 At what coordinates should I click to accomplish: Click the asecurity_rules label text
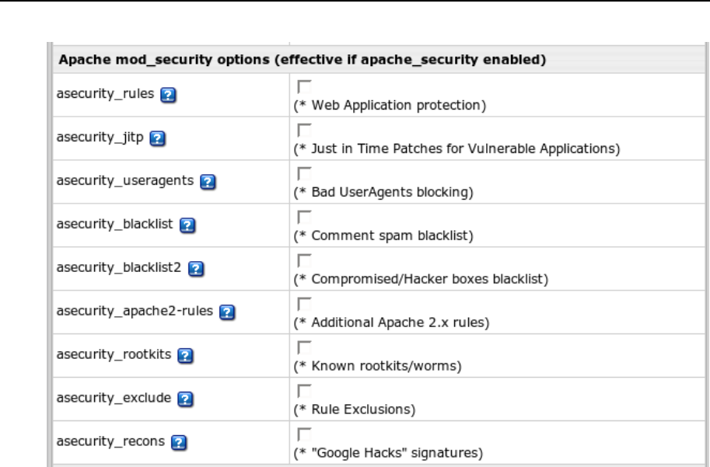[x=106, y=95]
